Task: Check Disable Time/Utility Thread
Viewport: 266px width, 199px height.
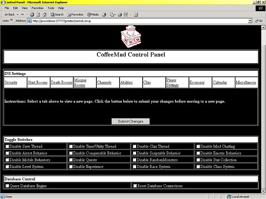Action: point(71,146)
